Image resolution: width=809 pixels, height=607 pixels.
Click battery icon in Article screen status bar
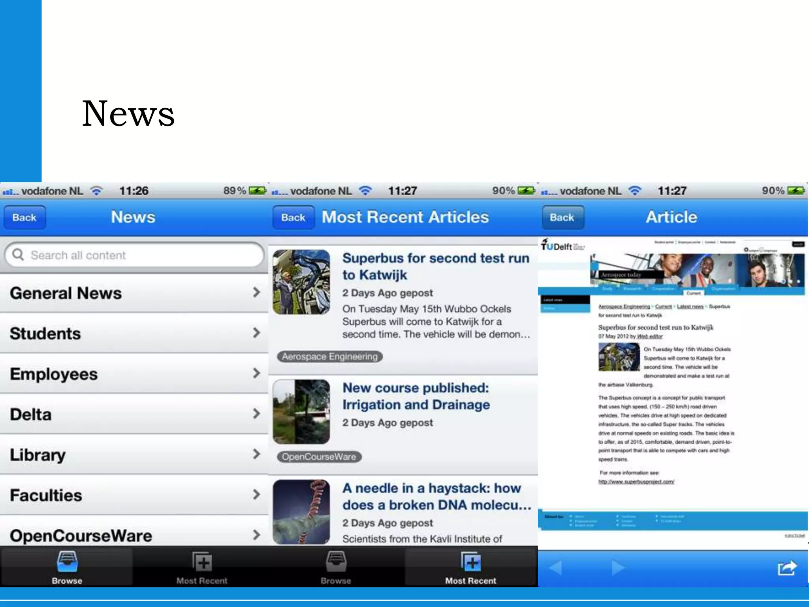(x=796, y=191)
